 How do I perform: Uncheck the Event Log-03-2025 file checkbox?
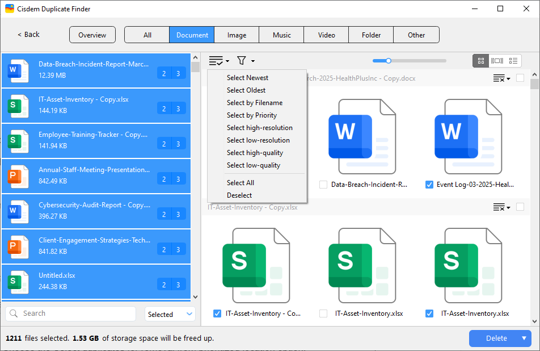(429, 185)
